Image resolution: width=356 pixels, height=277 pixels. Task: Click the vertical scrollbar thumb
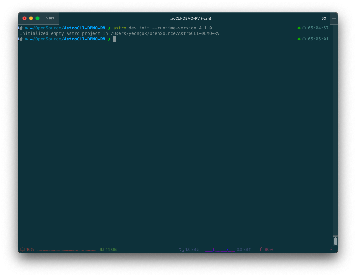tap(335, 241)
